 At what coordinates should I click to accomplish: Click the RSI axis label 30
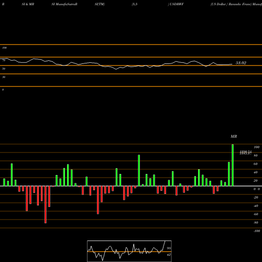(x=4, y=77)
